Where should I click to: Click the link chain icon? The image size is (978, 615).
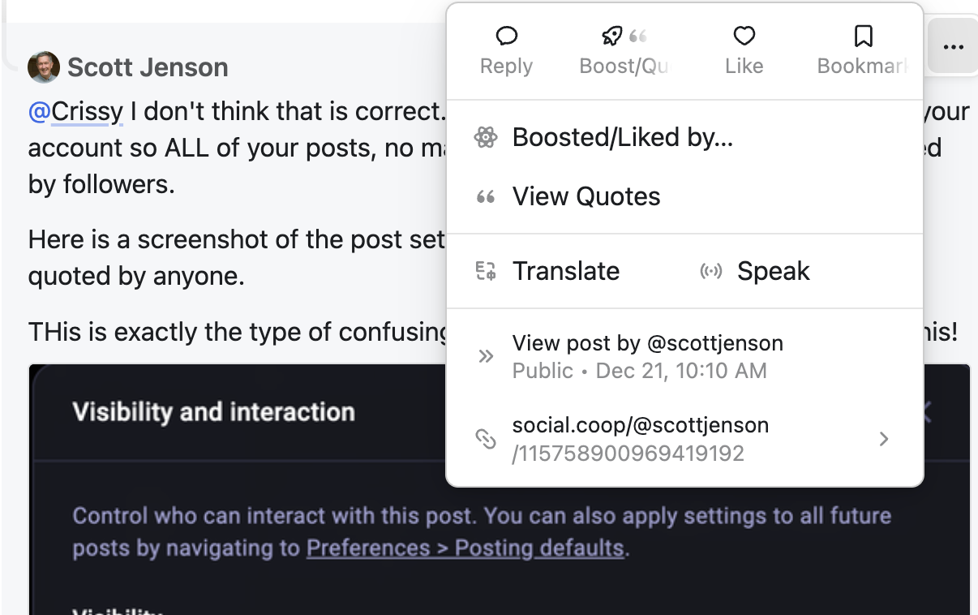pos(486,439)
